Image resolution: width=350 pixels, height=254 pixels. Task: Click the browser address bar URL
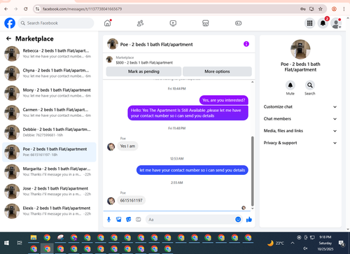(82, 9)
